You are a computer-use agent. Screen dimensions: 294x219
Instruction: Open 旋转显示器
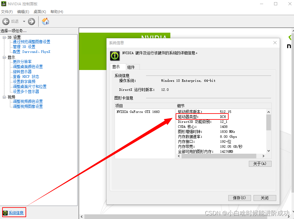22,72
